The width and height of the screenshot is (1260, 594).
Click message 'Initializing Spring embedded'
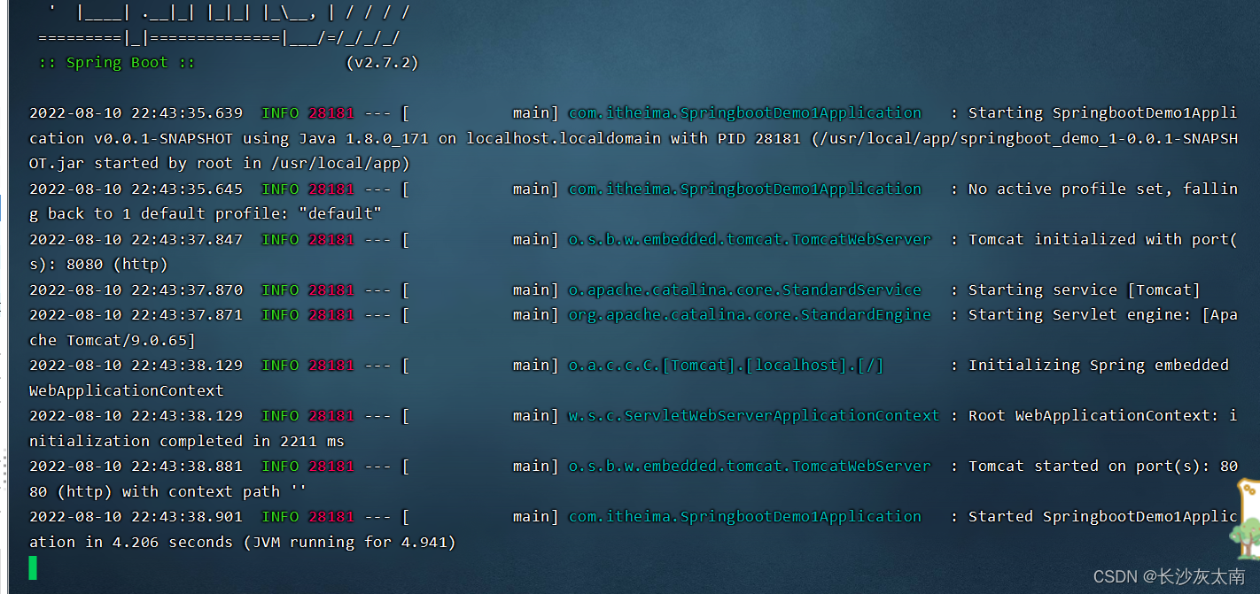[x=1099, y=365]
